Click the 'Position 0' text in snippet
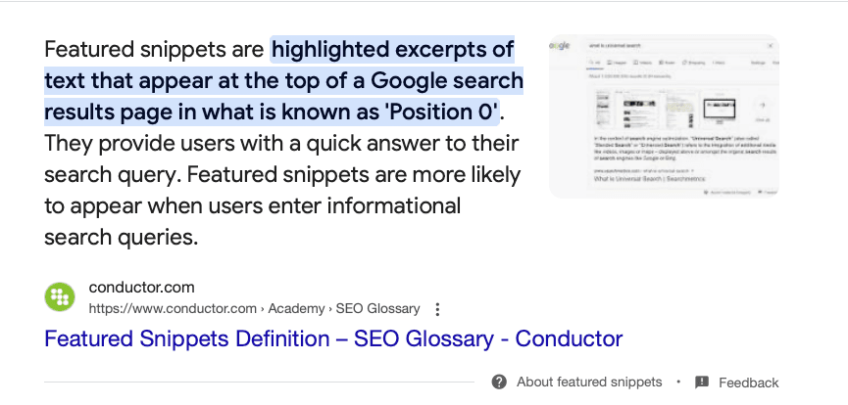The image size is (848, 405). coord(449,111)
